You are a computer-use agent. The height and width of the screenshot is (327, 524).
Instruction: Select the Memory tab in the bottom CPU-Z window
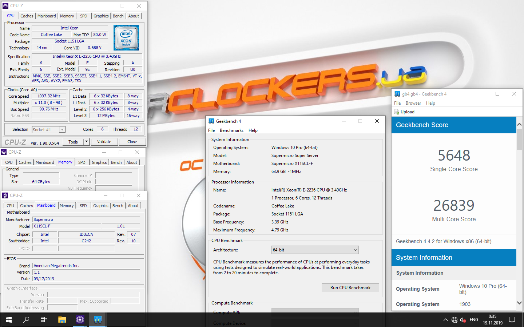[x=67, y=206]
